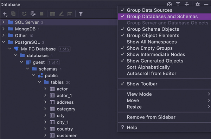Click the Edit Data table icon

(x=52, y=14)
